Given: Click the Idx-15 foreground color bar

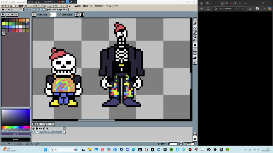Looking at the screenshot, I should 16,134.
